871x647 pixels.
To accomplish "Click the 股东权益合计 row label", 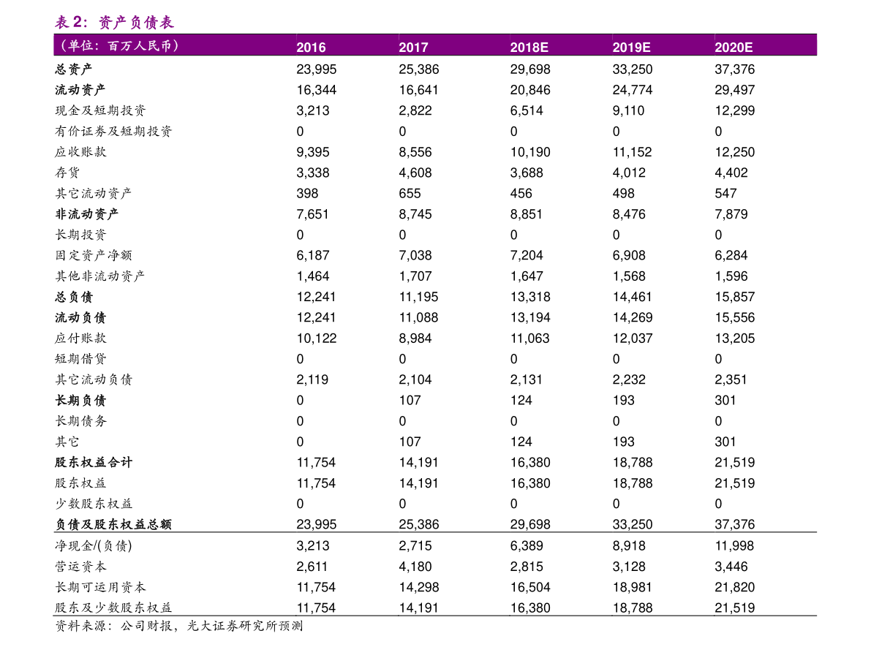I will pyautogui.click(x=94, y=462).
